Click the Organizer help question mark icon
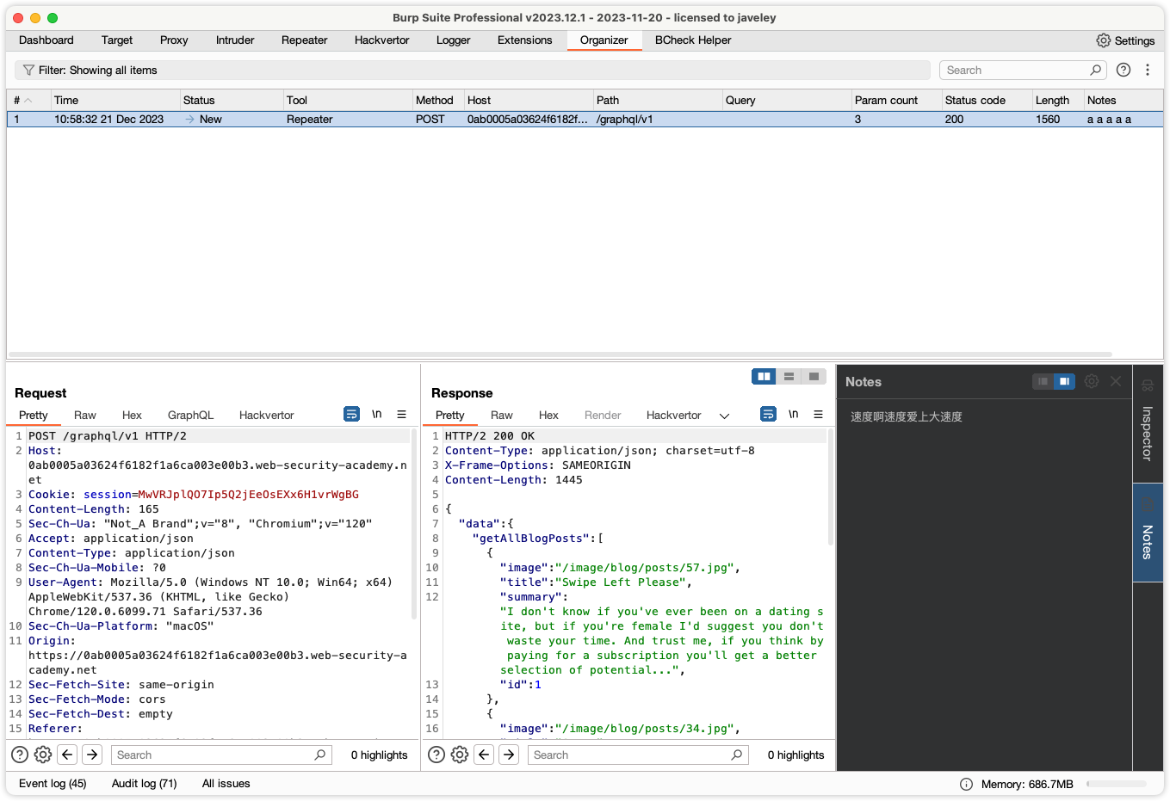Image resolution: width=1170 pixels, height=801 pixels. click(x=1124, y=71)
